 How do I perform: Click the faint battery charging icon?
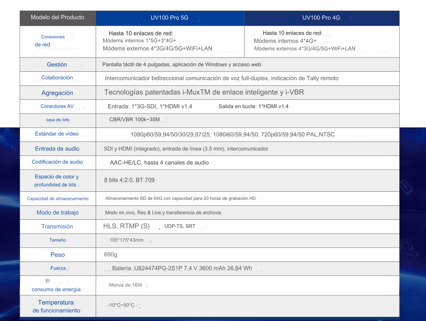pos(407,185)
